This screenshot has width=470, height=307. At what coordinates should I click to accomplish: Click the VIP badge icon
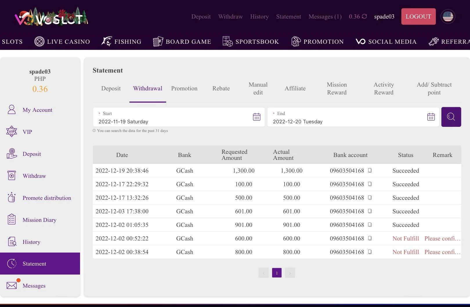click(x=12, y=131)
